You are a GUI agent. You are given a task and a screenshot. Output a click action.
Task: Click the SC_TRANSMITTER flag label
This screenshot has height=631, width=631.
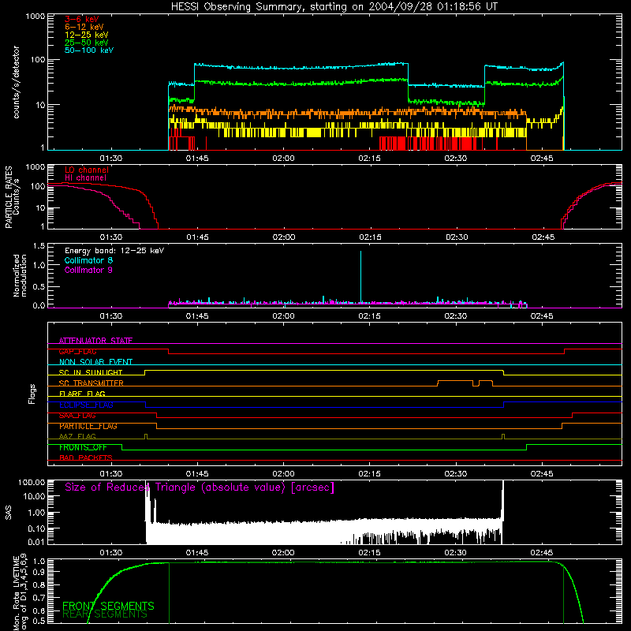pyautogui.click(x=91, y=383)
